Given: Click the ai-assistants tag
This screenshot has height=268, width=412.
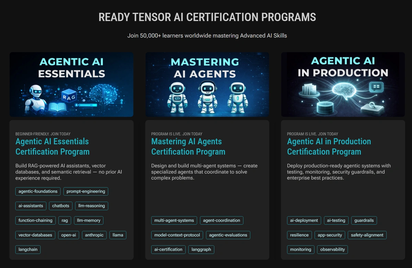Looking at the screenshot, I should [31, 206].
